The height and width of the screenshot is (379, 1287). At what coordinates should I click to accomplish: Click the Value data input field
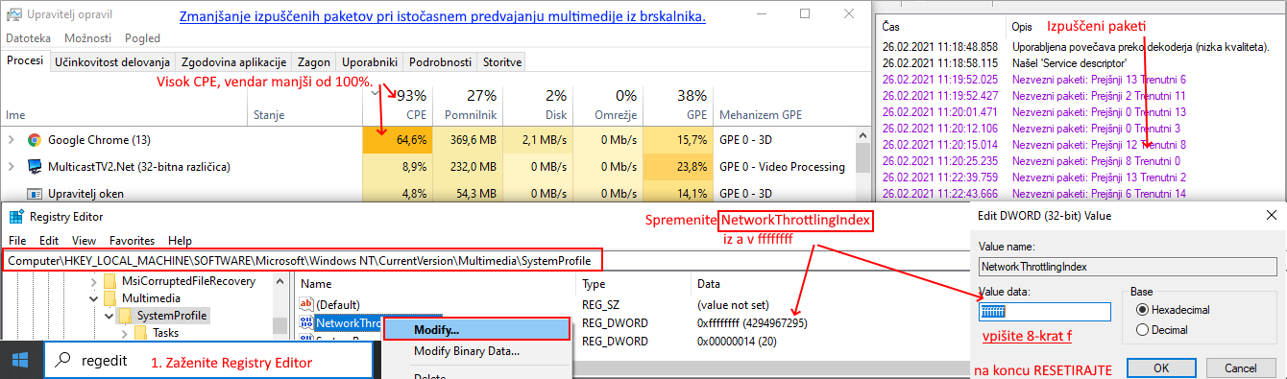coord(1045,311)
